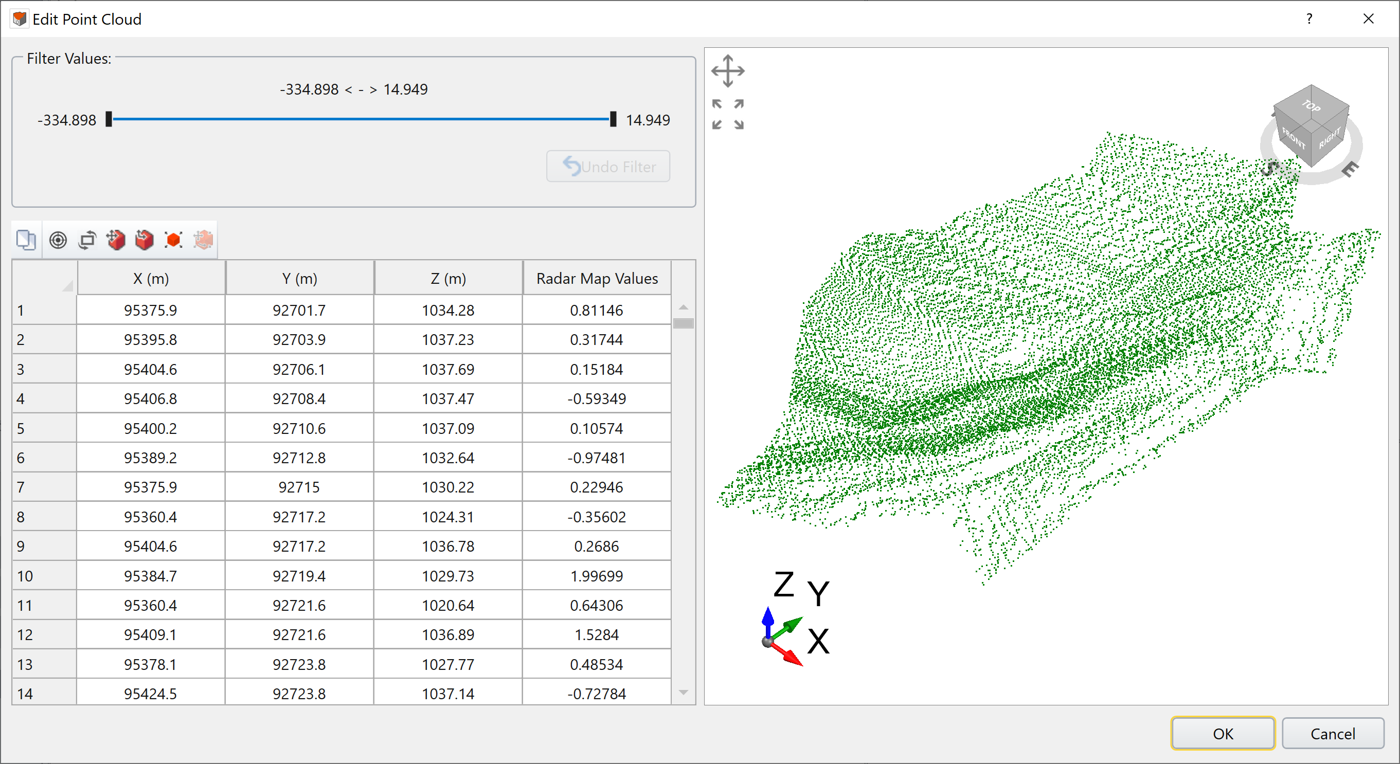Click Z cell 1037.47 in row 4

(x=448, y=399)
